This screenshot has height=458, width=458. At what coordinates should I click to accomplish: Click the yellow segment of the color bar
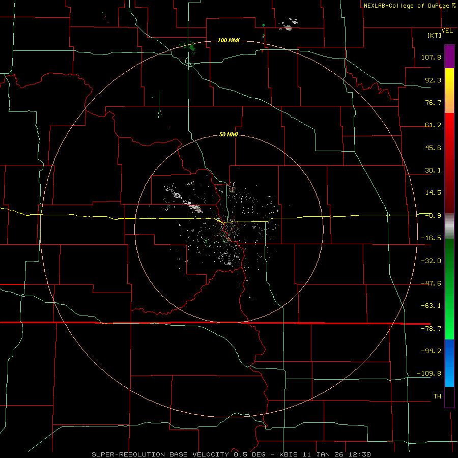(x=449, y=90)
